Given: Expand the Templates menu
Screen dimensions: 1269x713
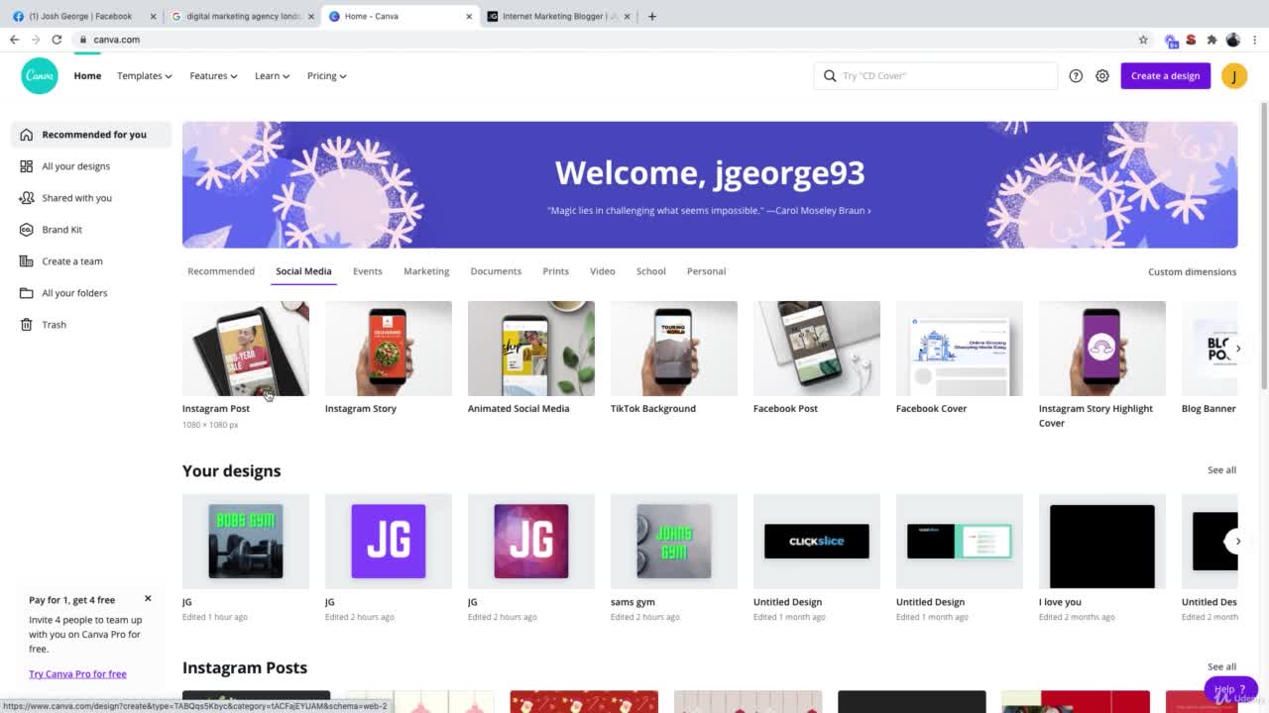Looking at the screenshot, I should point(145,75).
